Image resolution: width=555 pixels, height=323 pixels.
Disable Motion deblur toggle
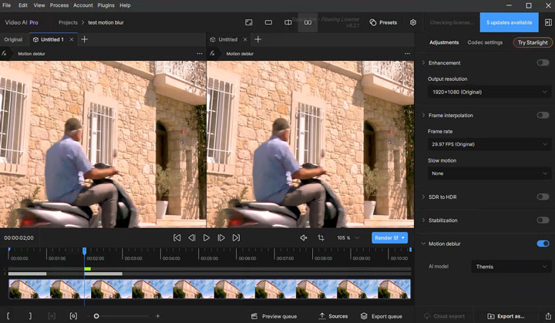543,244
